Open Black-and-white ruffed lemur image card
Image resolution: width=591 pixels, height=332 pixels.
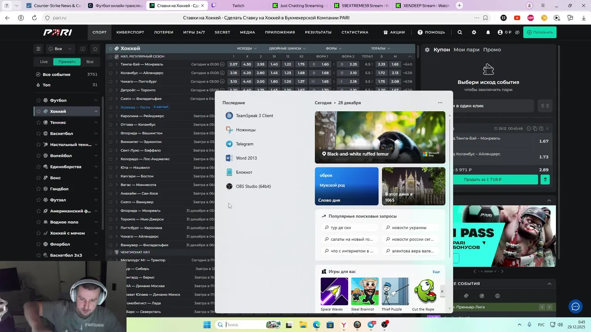click(x=380, y=137)
